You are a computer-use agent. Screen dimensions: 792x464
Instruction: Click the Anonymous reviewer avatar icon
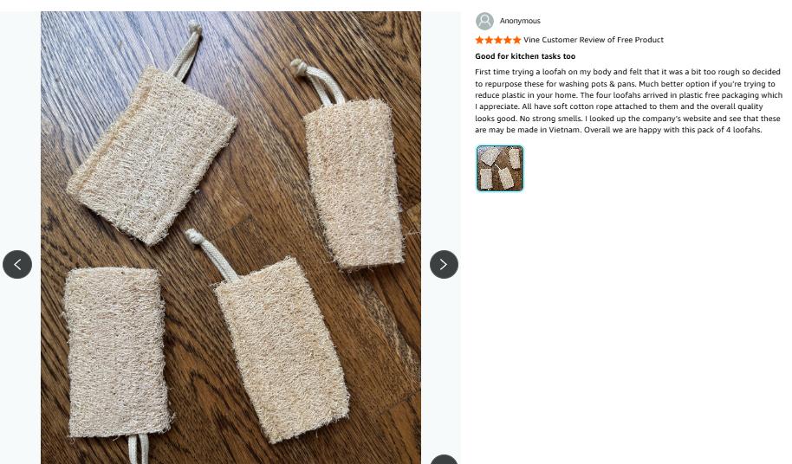click(485, 21)
